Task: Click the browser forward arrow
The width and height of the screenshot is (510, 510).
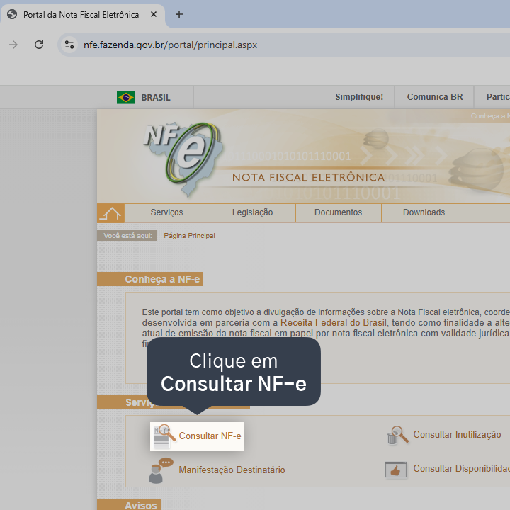Action: (13, 45)
